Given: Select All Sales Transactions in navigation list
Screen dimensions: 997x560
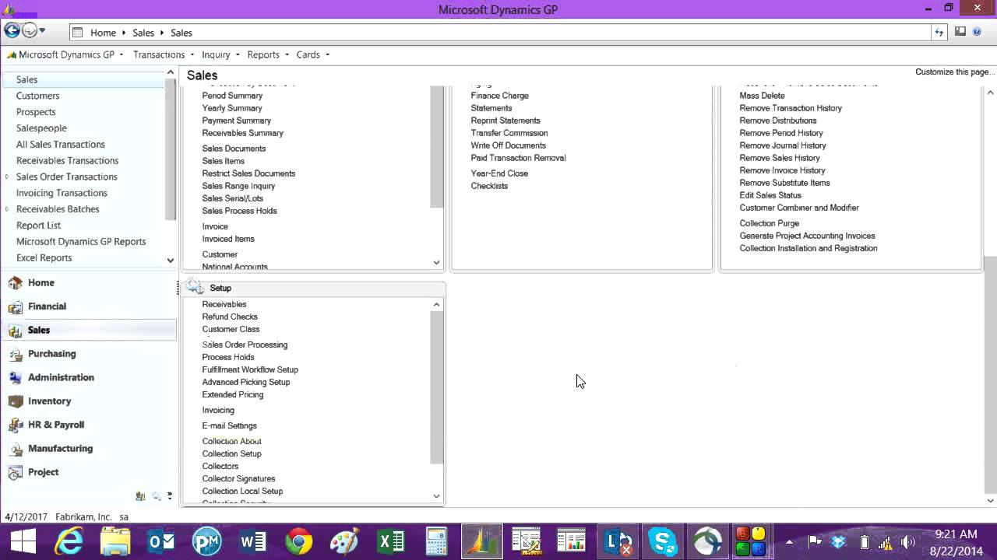Looking at the screenshot, I should click(60, 144).
